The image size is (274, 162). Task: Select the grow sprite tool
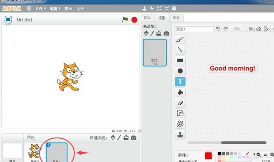click(159, 8)
